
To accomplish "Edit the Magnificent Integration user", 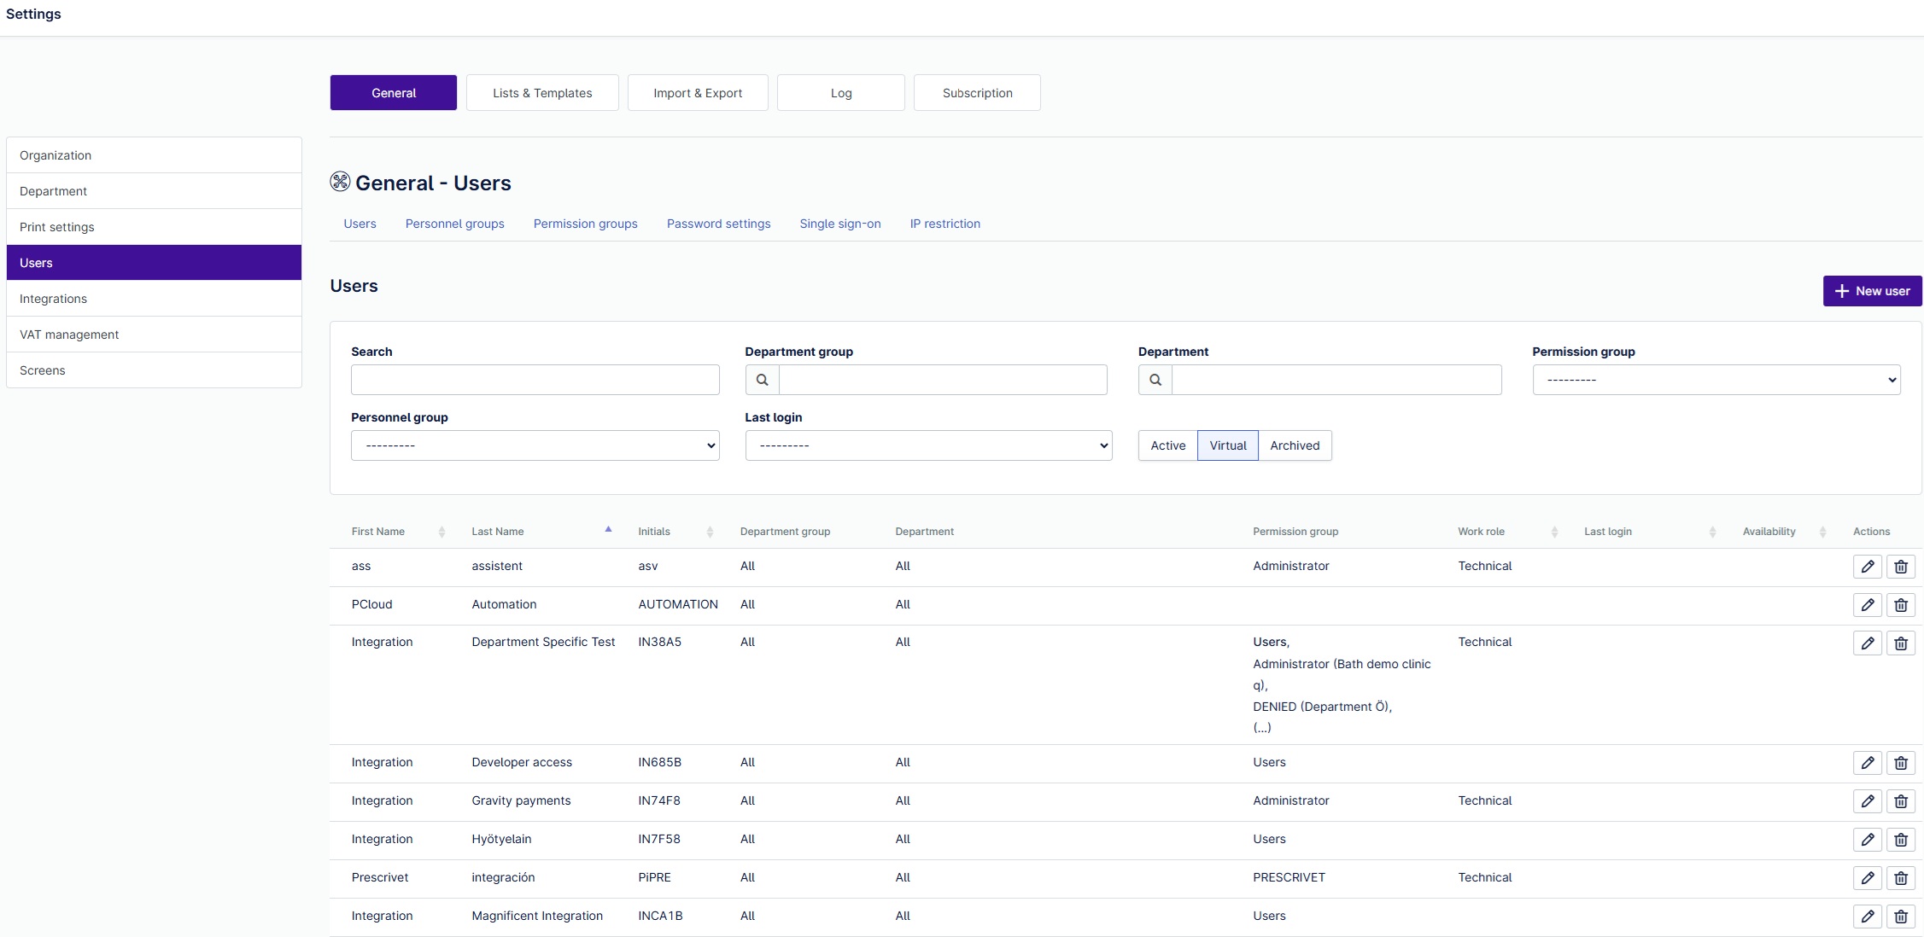I will tap(1868, 917).
